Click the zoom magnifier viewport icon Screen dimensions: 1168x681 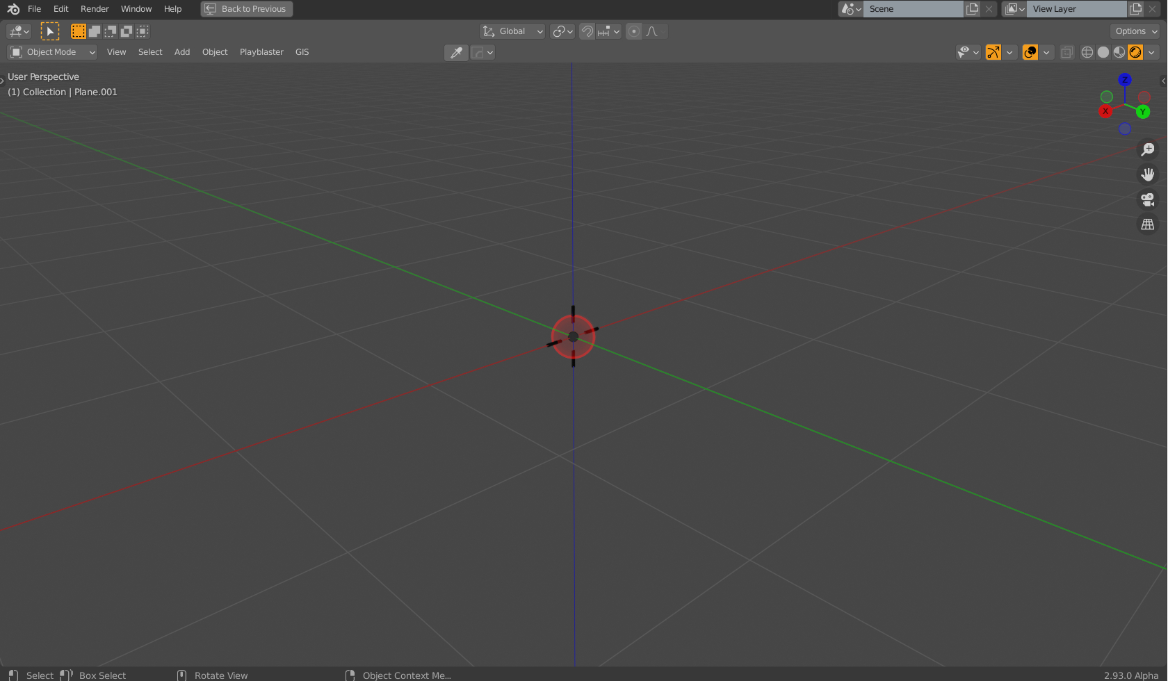pos(1148,149)
